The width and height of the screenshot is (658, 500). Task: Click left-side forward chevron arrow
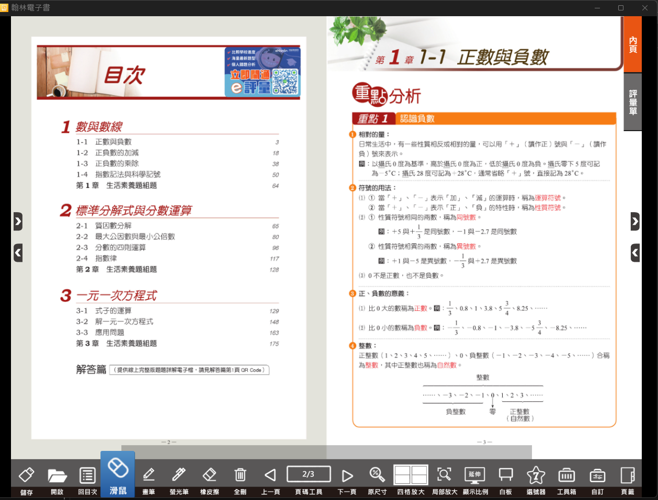click(18, 222)
